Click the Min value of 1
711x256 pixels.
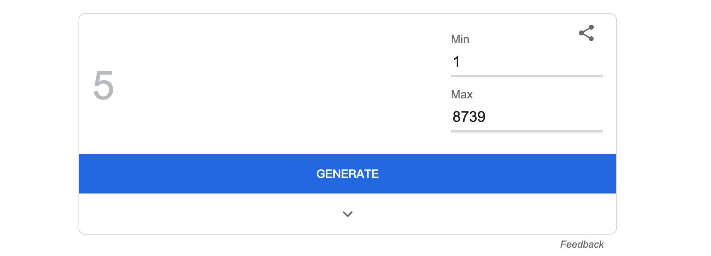[457, 61]
